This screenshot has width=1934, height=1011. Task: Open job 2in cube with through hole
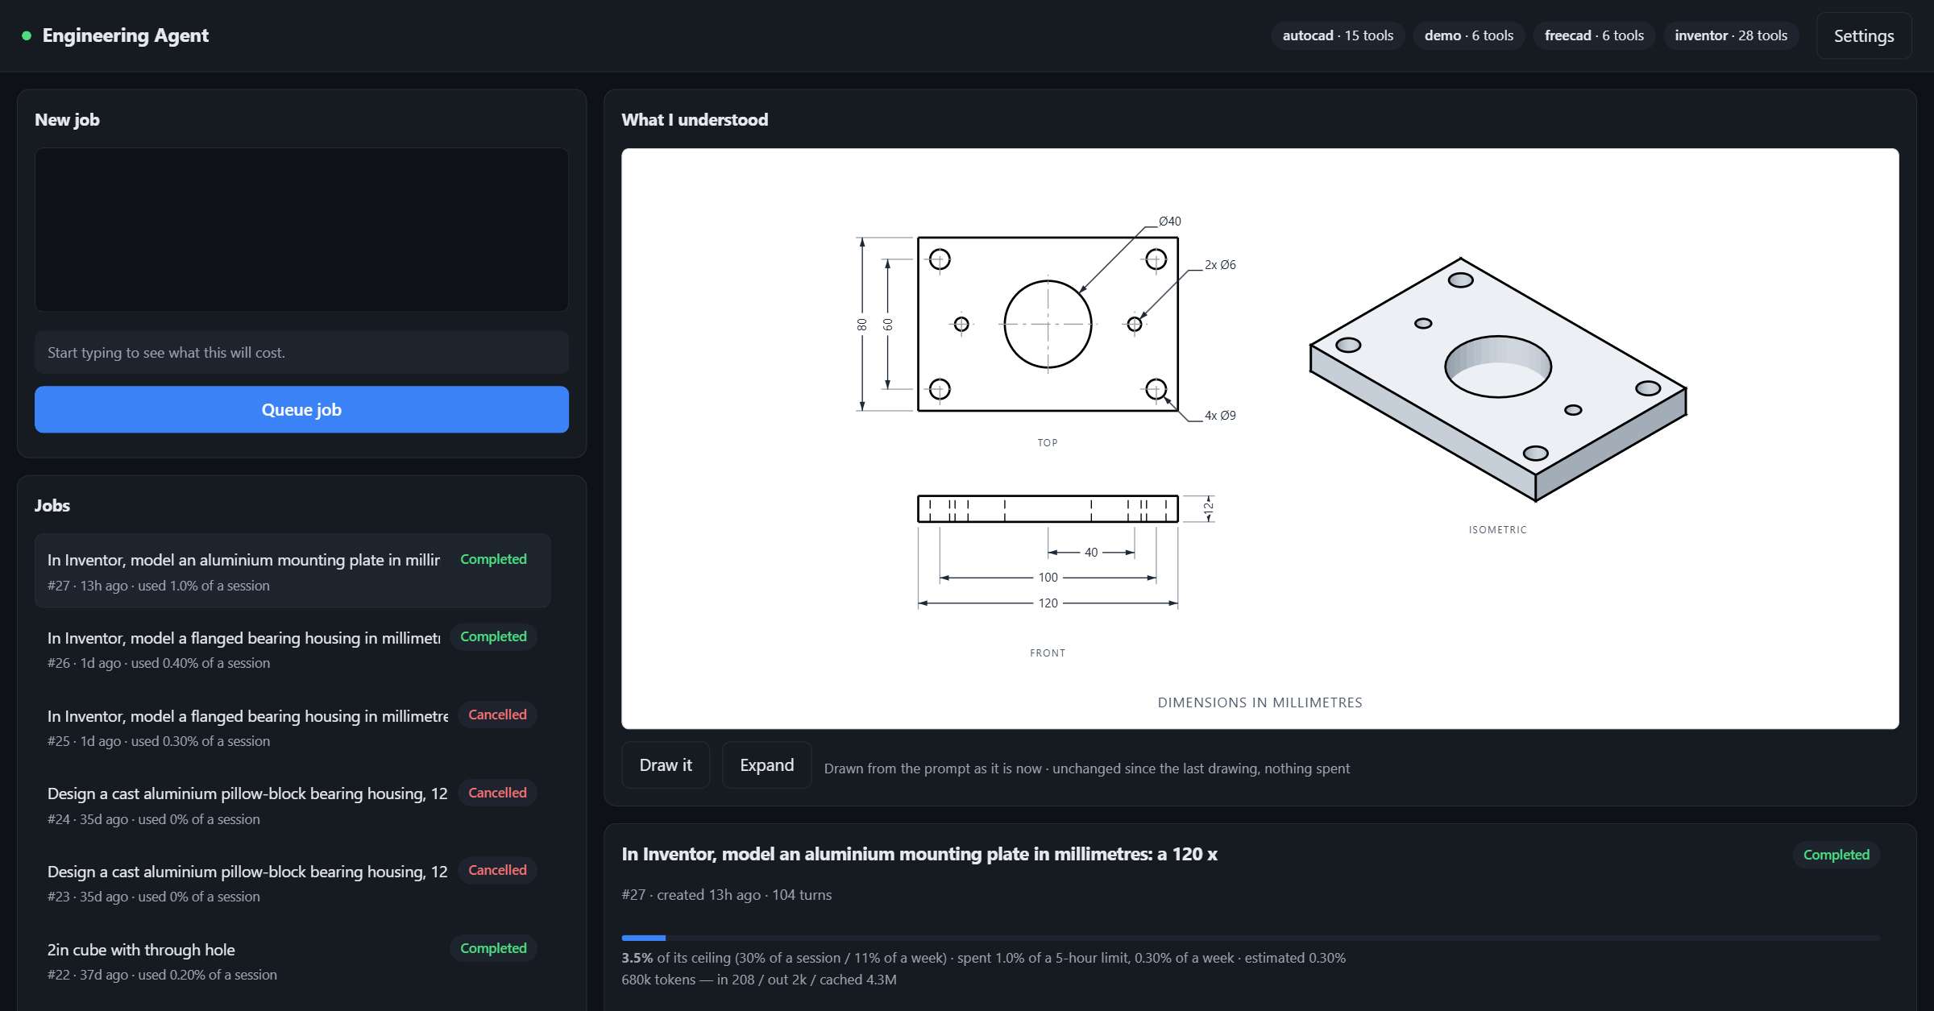click(x=293, y=960)
